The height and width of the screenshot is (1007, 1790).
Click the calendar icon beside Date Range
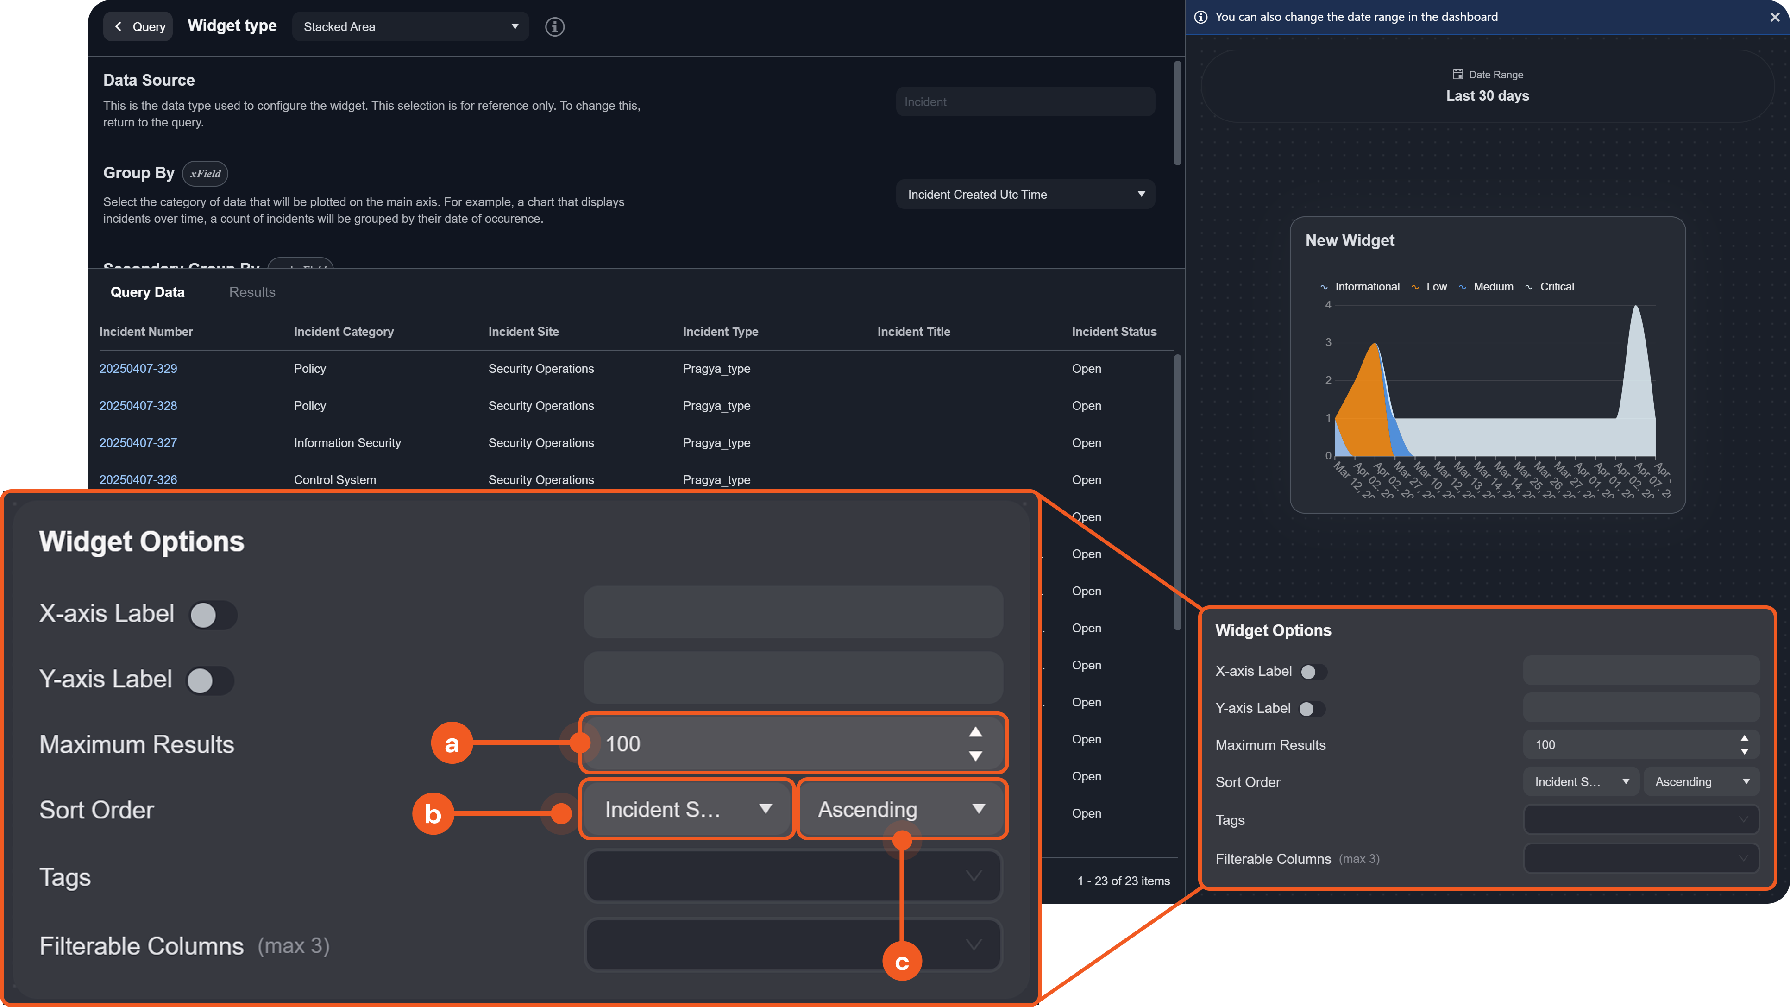point(1458,75)
